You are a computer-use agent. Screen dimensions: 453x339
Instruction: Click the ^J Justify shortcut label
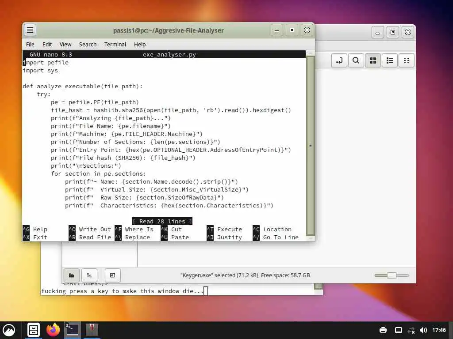224,237
